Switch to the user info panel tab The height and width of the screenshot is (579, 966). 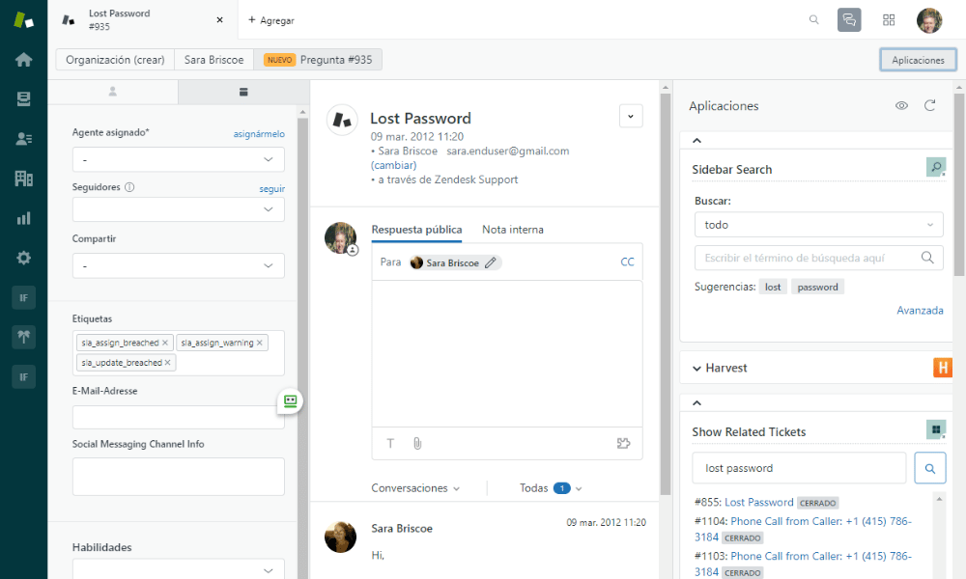point(113,92)
